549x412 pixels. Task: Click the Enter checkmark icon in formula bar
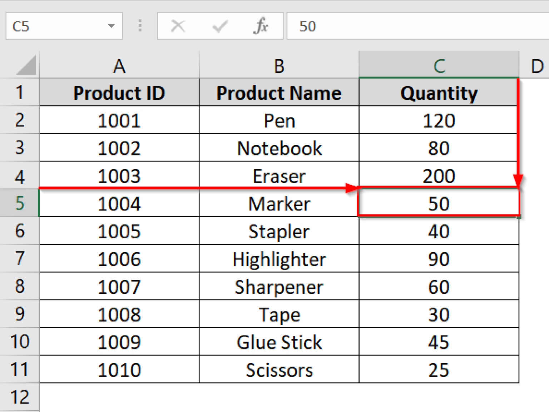click(x=219, y=26)
